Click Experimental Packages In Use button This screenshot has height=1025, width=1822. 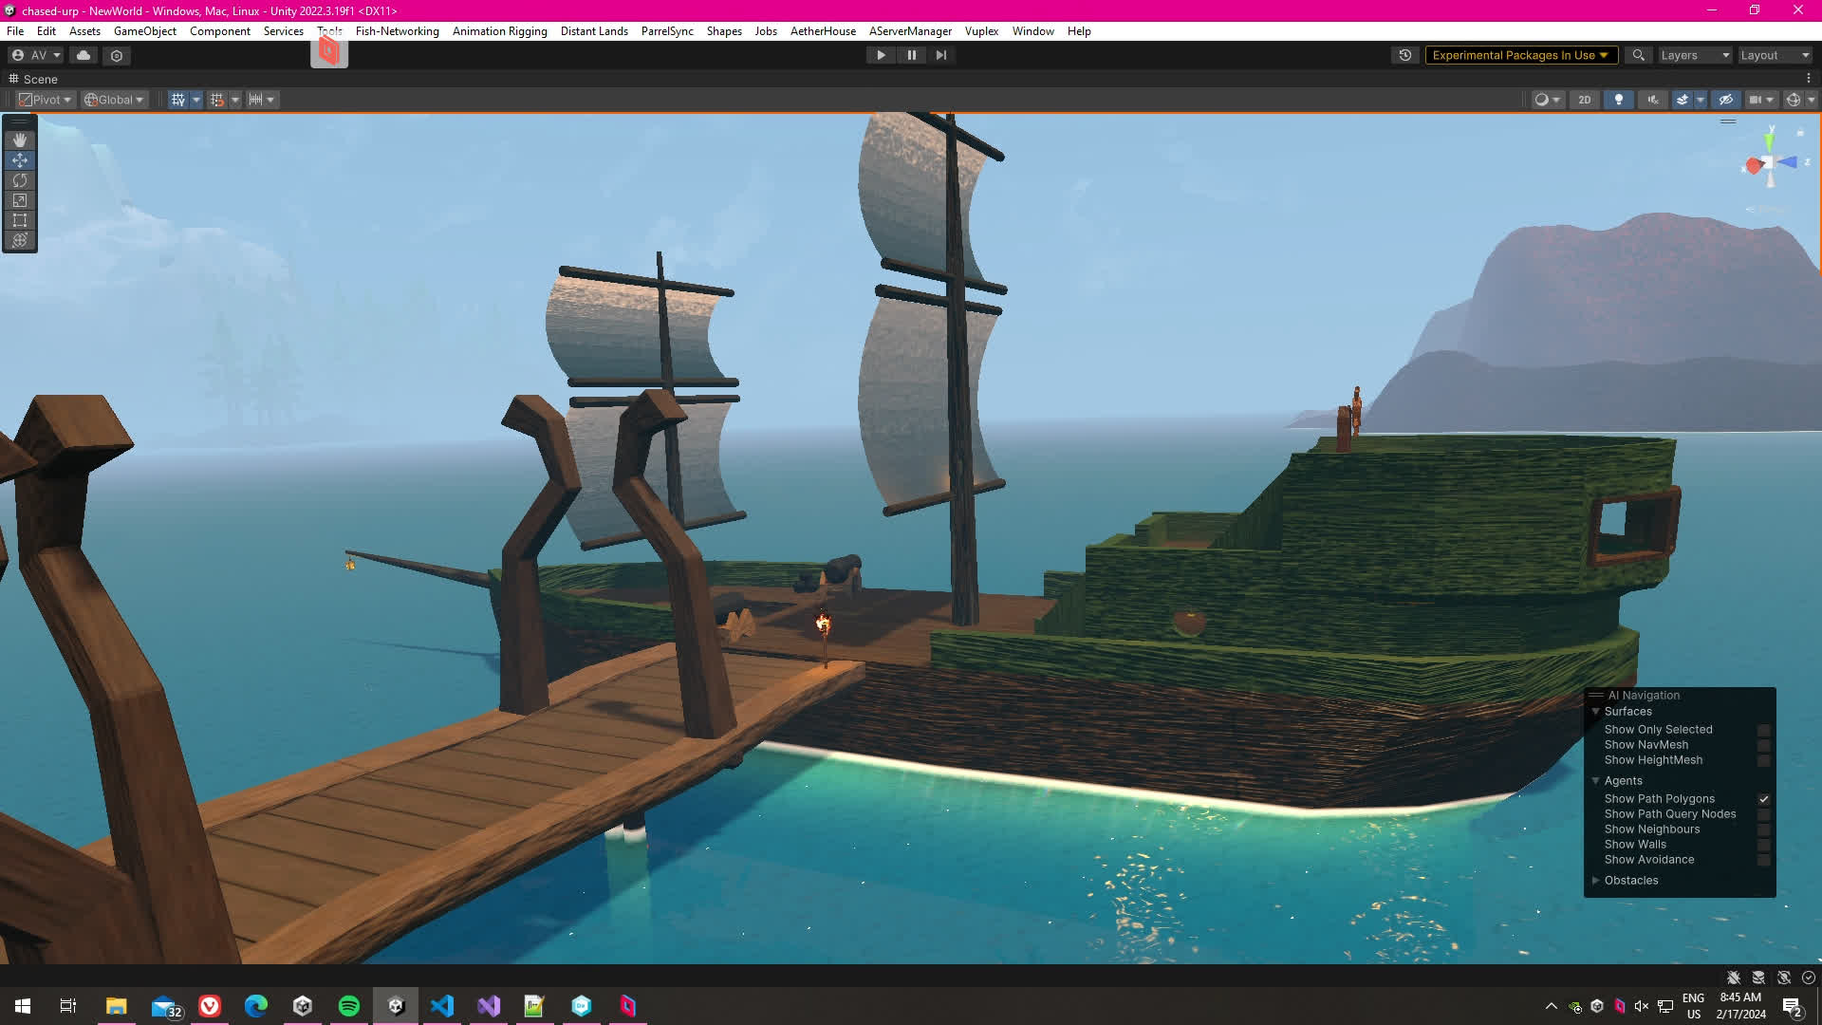pyautogui.click(x=1520, y=55)
